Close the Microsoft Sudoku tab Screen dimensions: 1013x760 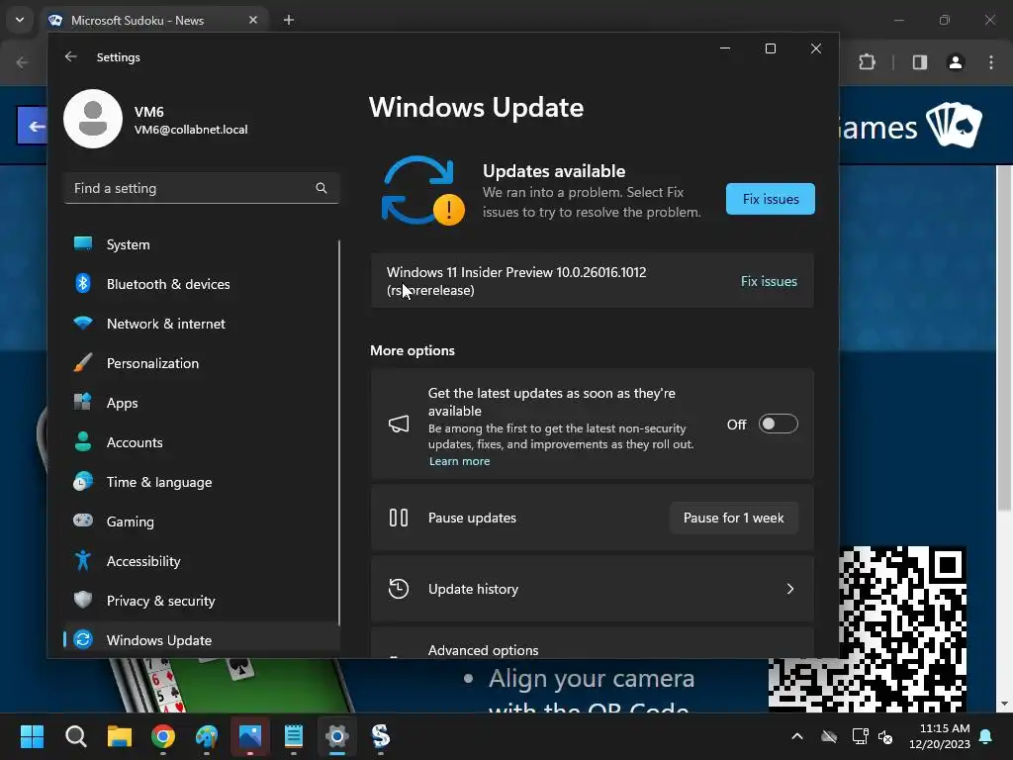[x=253, y=20]
